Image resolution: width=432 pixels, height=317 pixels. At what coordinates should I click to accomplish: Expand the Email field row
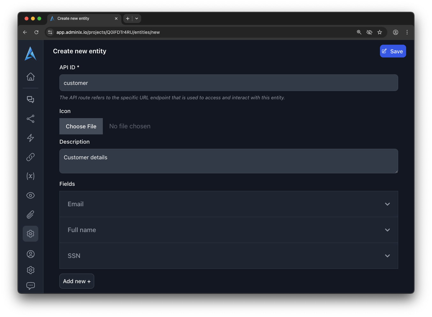click(x=387, y=204)
